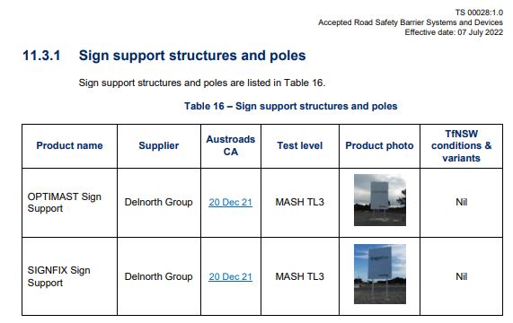Click the SIGNFIX Sign Support product photo

pos(380,274)
